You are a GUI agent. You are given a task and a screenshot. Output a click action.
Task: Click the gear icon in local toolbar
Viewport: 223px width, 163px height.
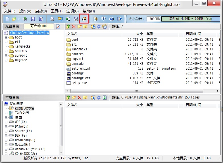99,97
